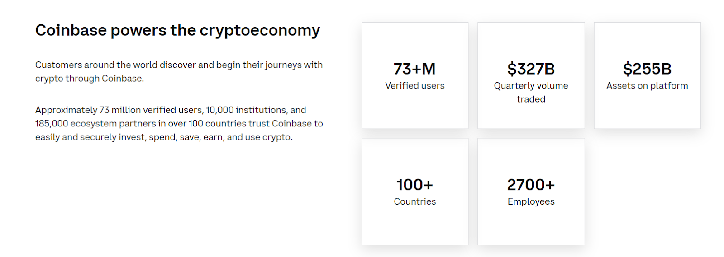Select the $255B statistic figure
The height and width of the screenshot is (257, 724).
[x=647, y=69]
